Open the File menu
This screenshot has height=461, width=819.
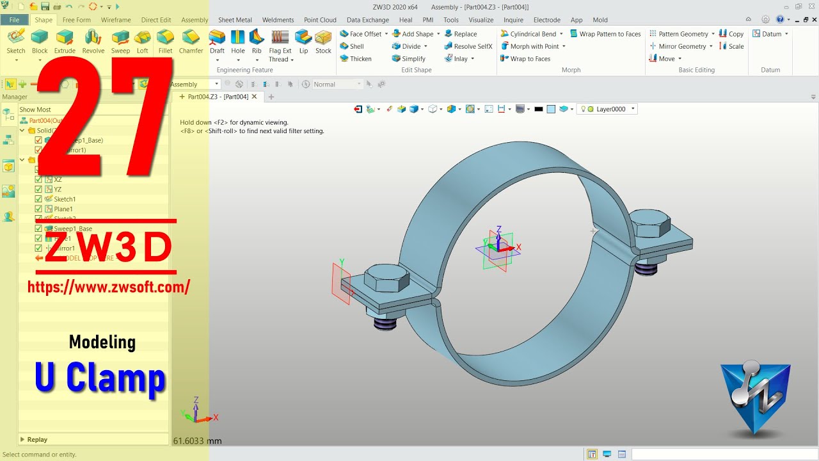[x=14, y=20]
